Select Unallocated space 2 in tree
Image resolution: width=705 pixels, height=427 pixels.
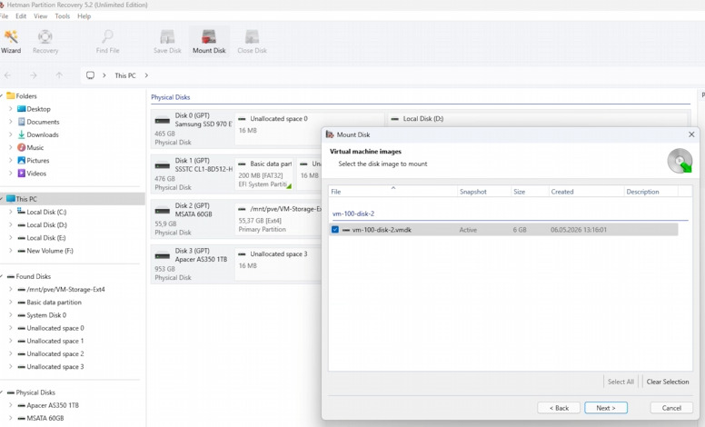pyautogui.click(x=55, y=353)
